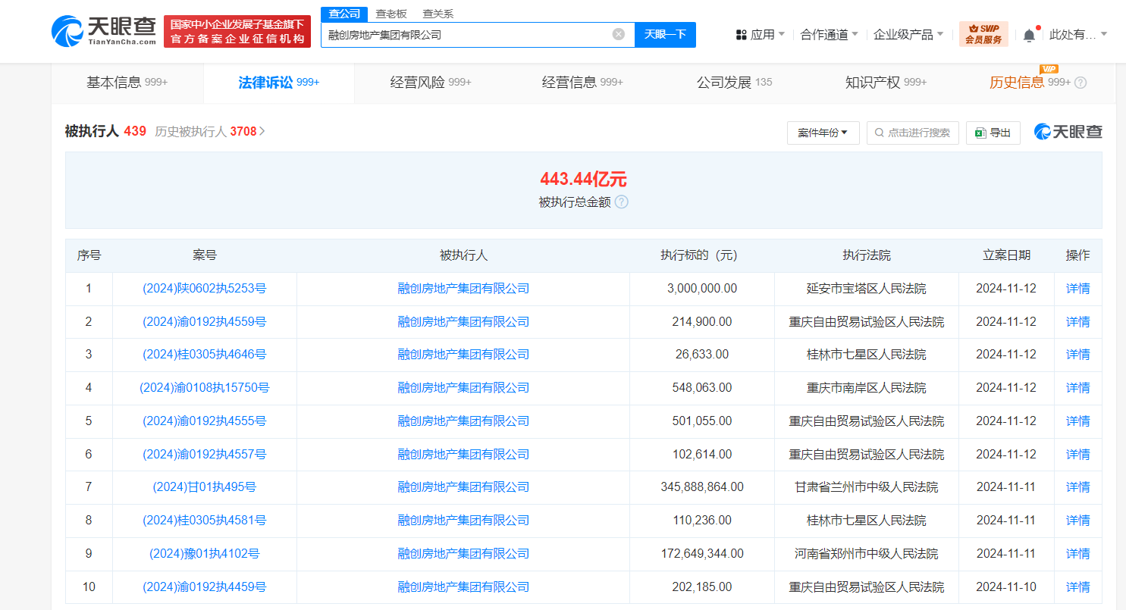Open case (2024)桂0305执4646号
Screen dimensions: 1126x610
tap(205, 355)
